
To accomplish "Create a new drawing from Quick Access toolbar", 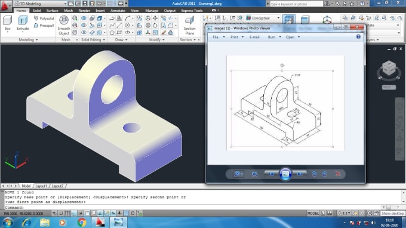I will click(70, 4).
